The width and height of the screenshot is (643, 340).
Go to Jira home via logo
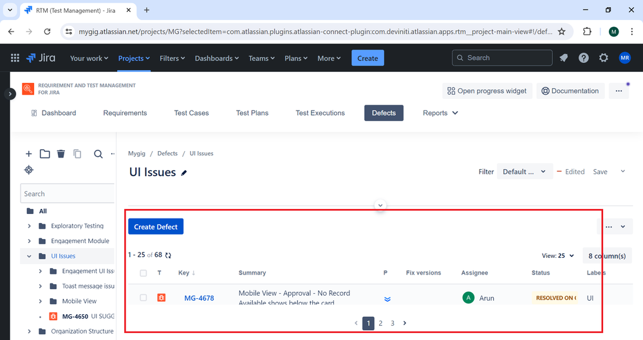(41, 58)
